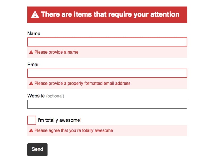This screenshot has width=211, height=159.
Task: Click the Please provide a name message
Action: (x=56, y=52)
